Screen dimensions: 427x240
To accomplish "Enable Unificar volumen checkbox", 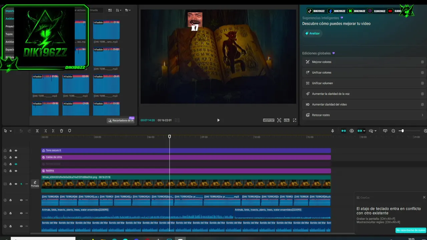I will pyautogui.click(x=422, y=83).
